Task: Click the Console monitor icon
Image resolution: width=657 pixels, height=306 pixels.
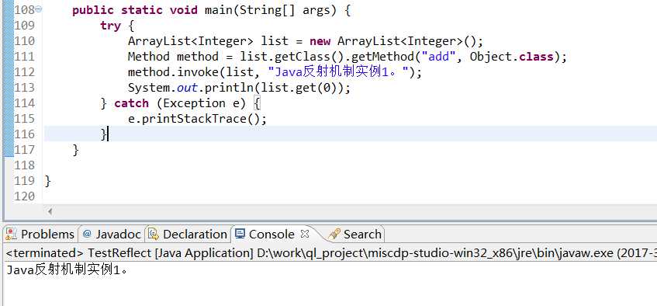Action: click(x=240, y=233)
